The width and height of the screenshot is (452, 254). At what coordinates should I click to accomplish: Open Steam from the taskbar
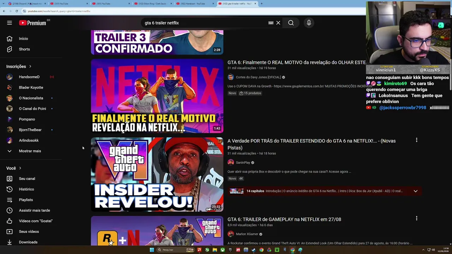(x=254, y=250)
